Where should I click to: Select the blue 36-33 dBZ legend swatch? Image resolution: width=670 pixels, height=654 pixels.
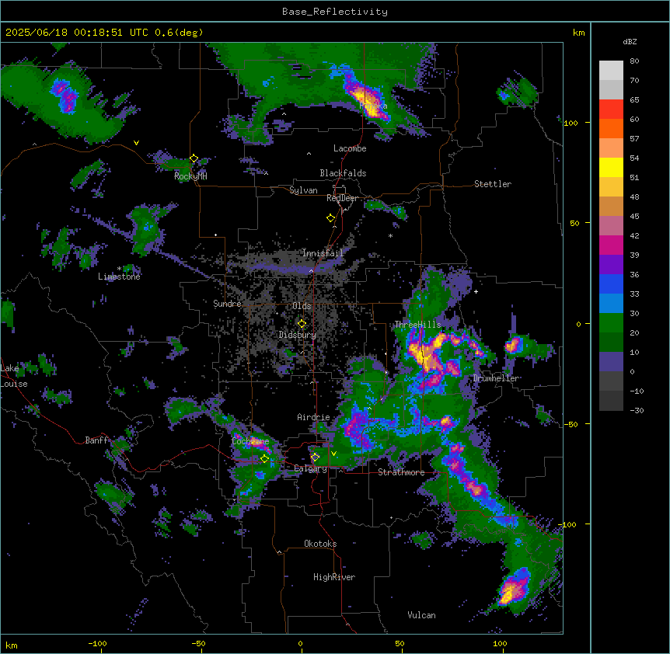(611, 284)
